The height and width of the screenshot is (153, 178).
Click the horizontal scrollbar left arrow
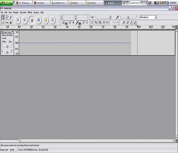pyautogui.click(x=20, y=141)
